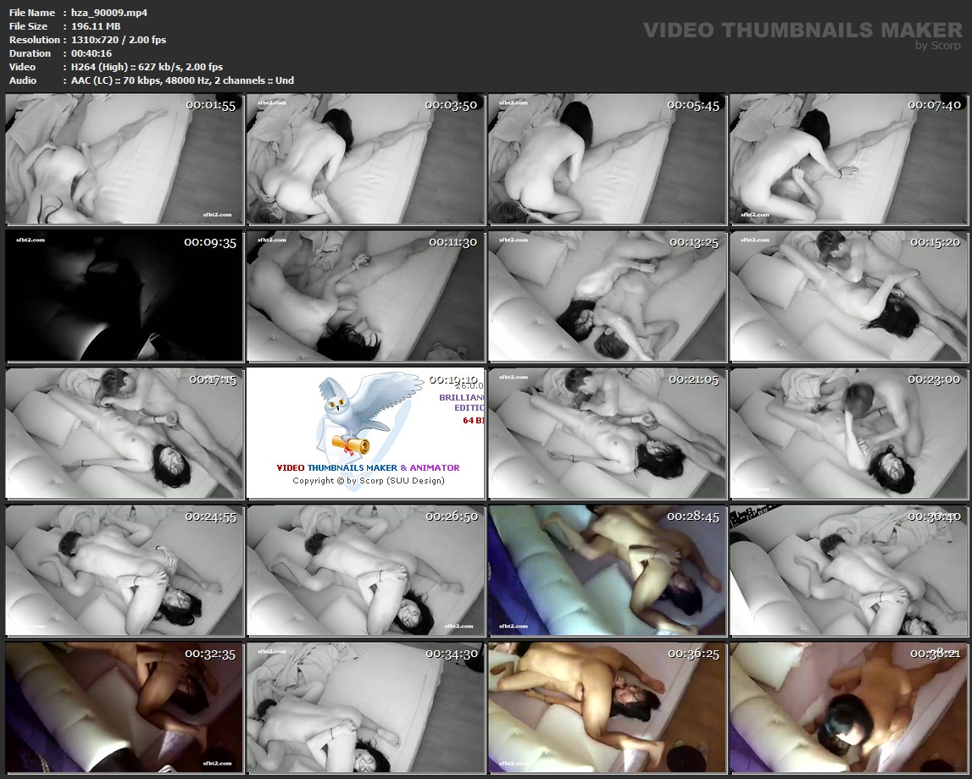Select the thumbnail stamped 00:32:35
Image resolution: width=972 pixels, height=779 pixels.
click(x=125, y=708)
